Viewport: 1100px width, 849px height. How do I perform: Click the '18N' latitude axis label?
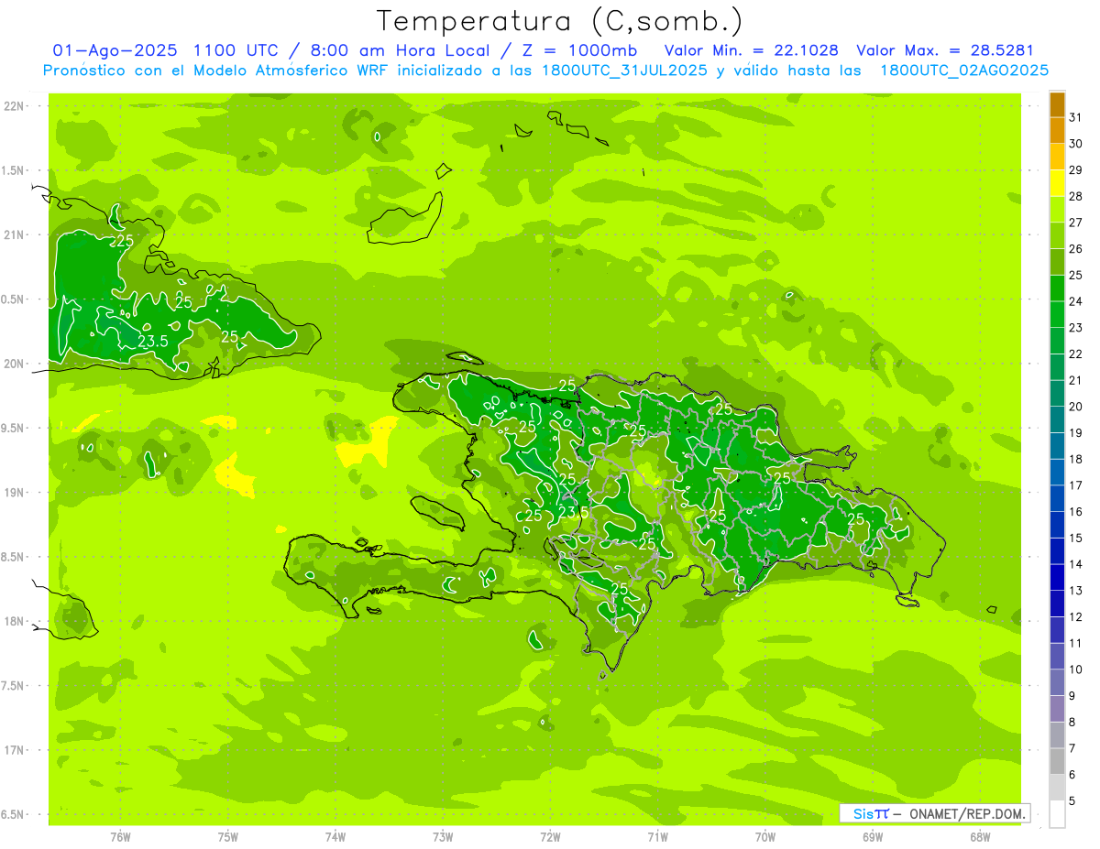14,621
